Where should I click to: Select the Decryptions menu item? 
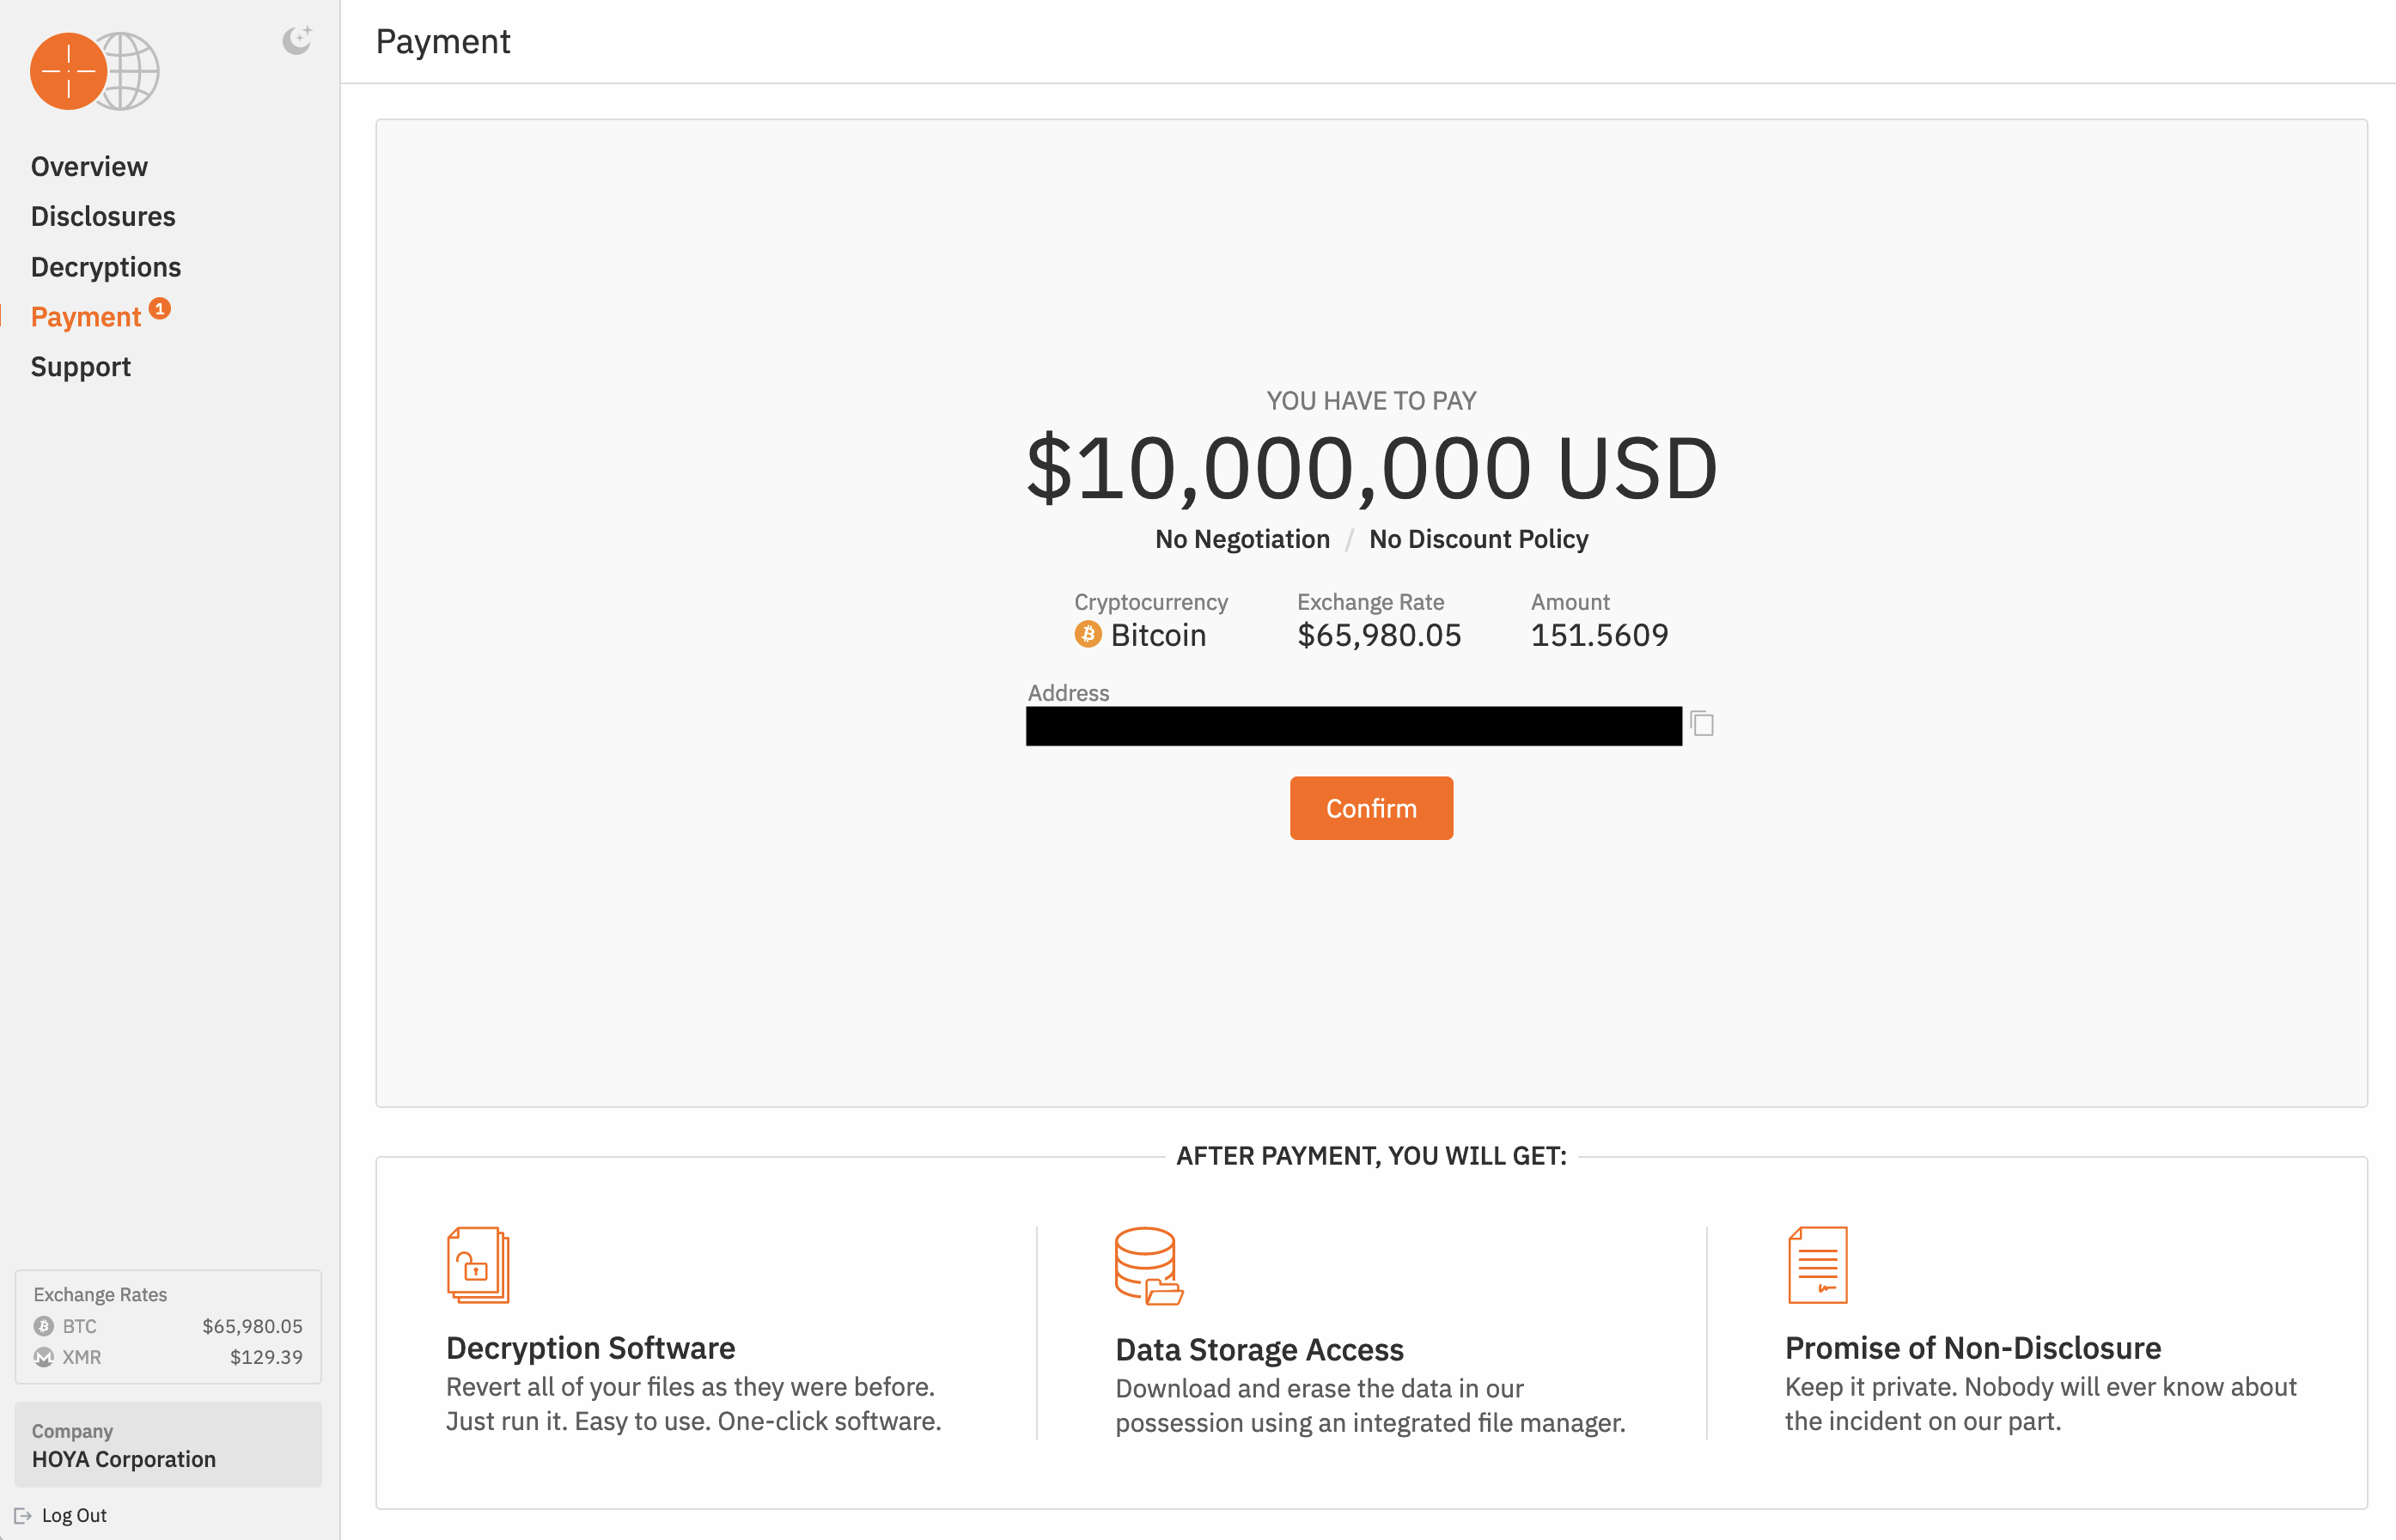[x=105, y=265]
